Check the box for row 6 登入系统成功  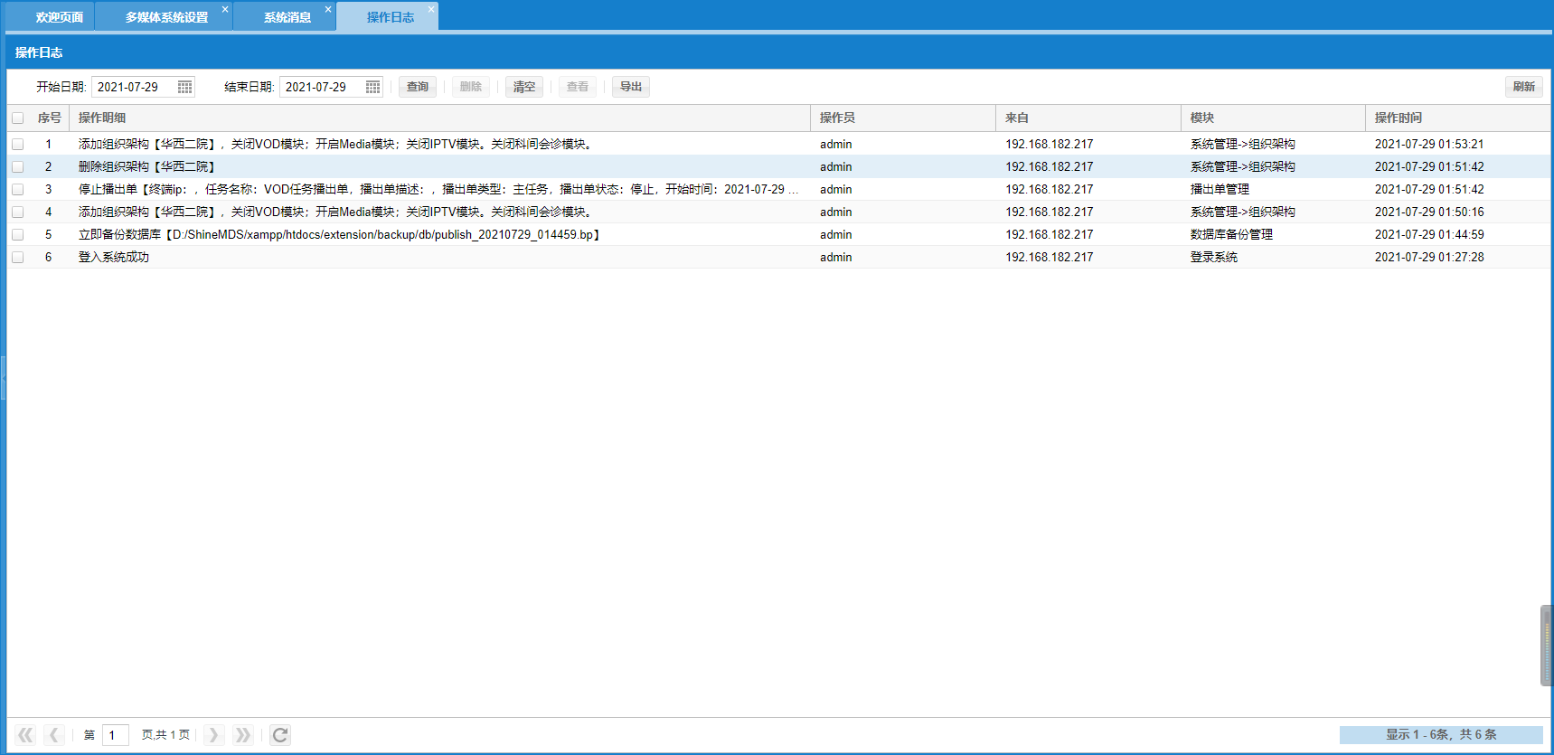tap(17, 257)
